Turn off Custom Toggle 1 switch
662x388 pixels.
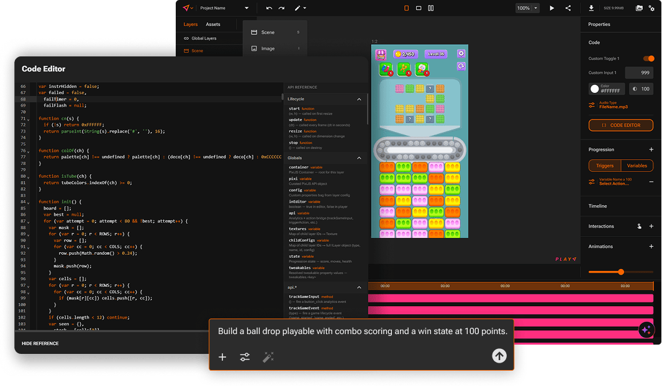pyautogui.click(x=648, y=58)
